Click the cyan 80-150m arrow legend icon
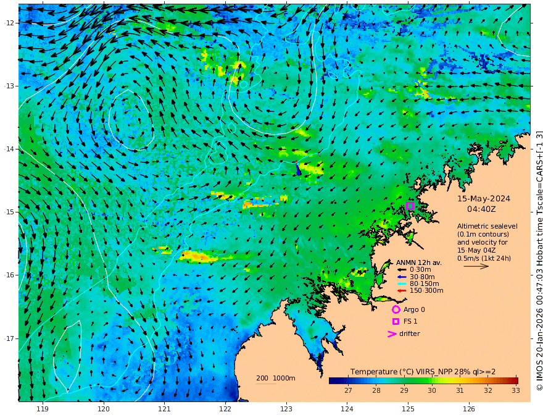This screenshot has width=543, height=420. click(x=402, y=284)
